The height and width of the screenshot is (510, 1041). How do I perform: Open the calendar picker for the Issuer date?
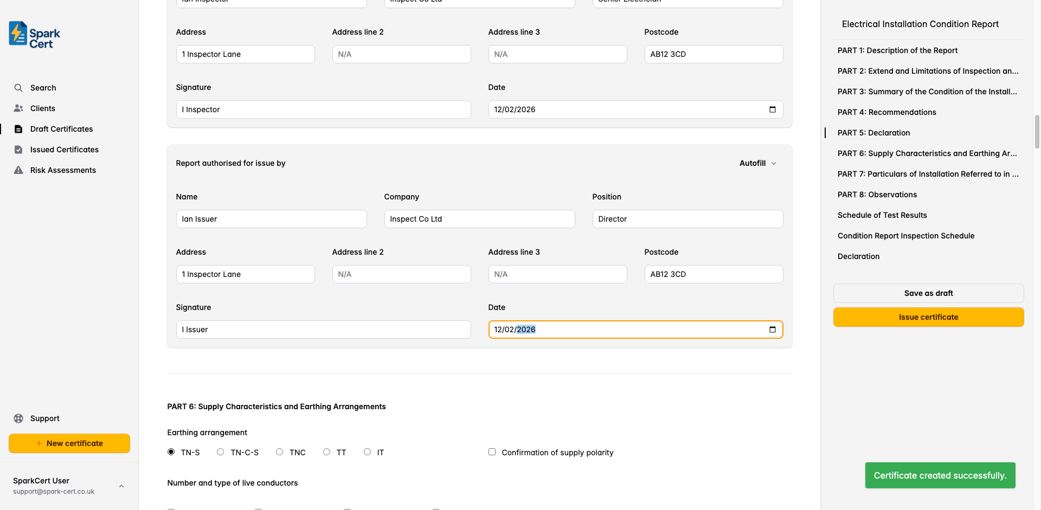(x=772, y=329)
